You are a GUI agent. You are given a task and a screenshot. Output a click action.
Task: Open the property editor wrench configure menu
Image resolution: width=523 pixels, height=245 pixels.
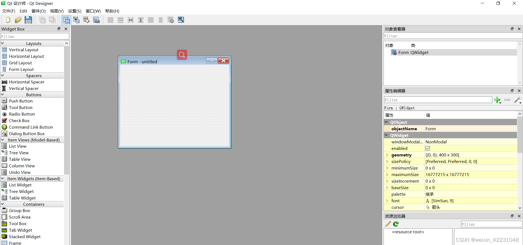point(518,100)
